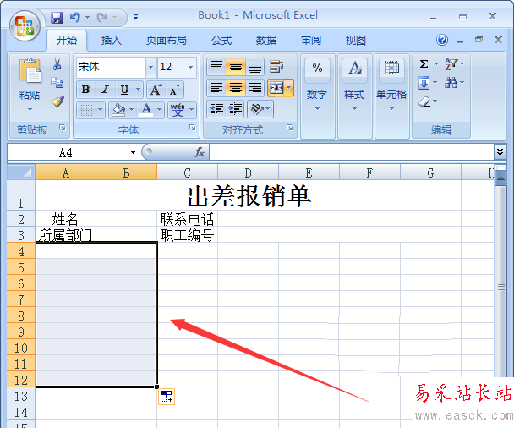Toggle middle vertical alignment
The width and height of the screenshot is (514, 428).
coord(235,67)
